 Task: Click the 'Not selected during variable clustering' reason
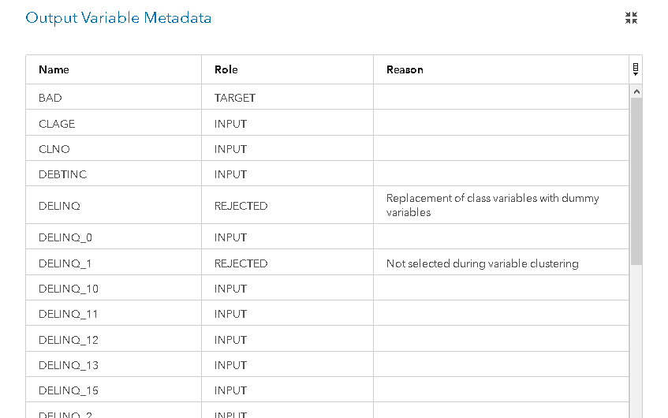482,263
